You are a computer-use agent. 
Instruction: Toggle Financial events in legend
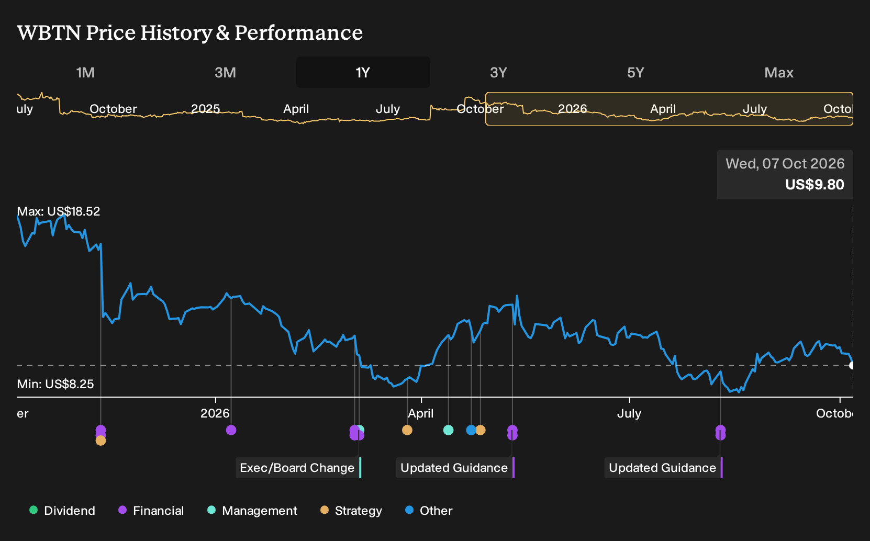click(151, 511)
